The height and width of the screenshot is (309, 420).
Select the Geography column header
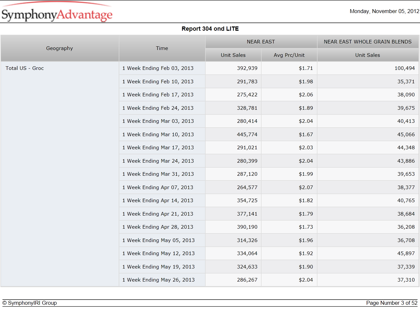pyautogui.click(x=60, y=48)
